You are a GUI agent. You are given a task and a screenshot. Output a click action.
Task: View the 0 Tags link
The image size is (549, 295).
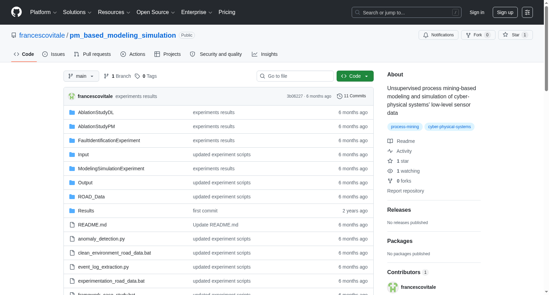pos(146,76)
